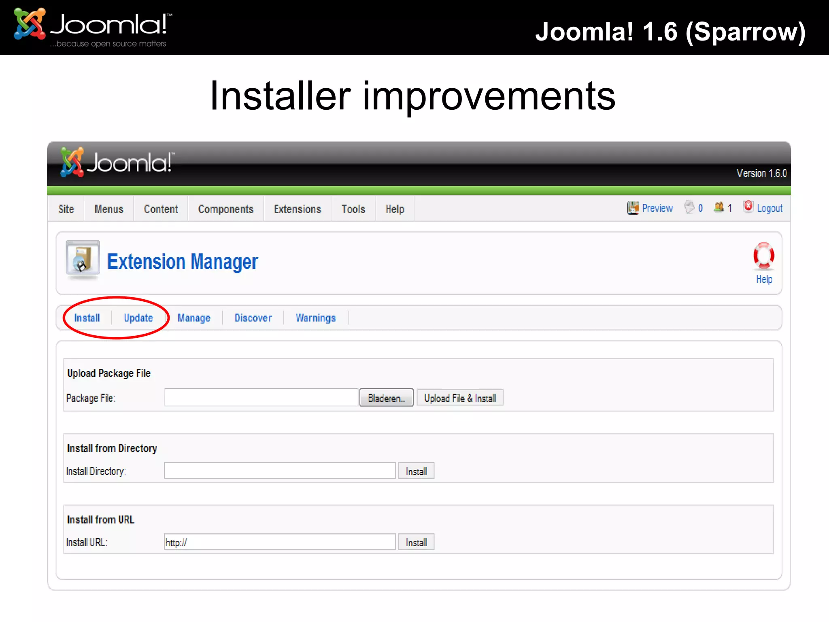
Task: Click the red Logout icon
Action: pyautogui.click(x=748, y=206)
